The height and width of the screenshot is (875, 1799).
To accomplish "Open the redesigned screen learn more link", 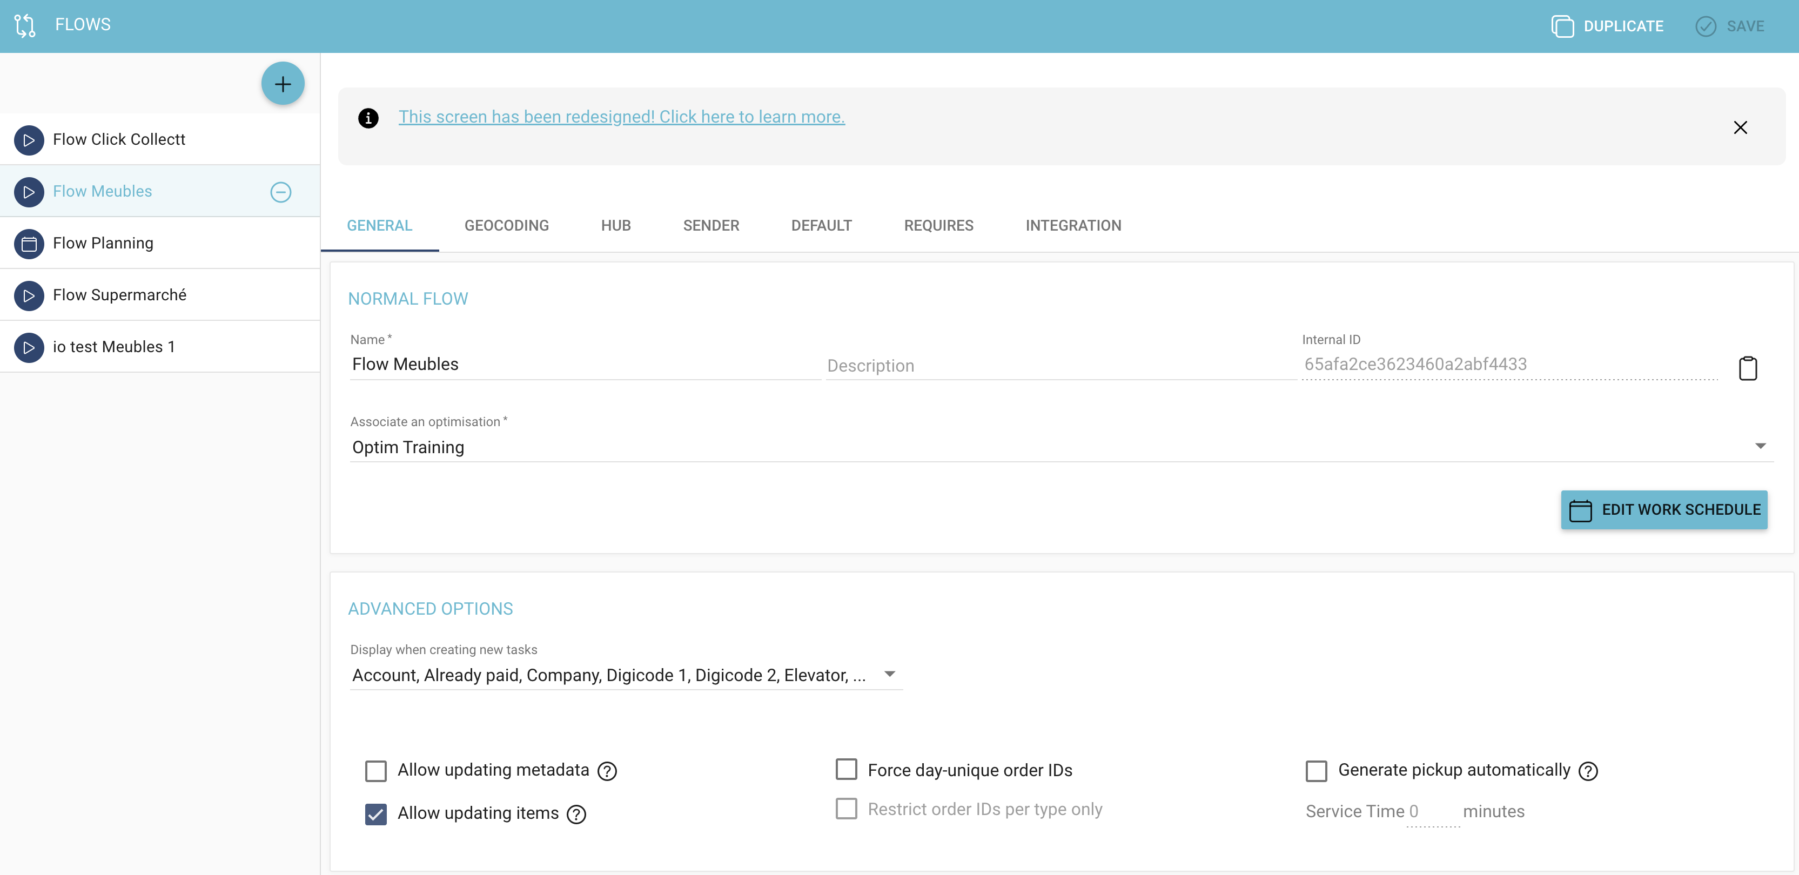I will click(x=622, y=117).
